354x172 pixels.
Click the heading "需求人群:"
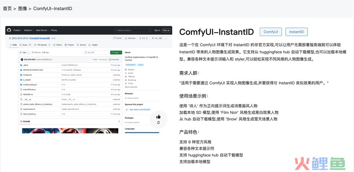click(x=189, y=73)
